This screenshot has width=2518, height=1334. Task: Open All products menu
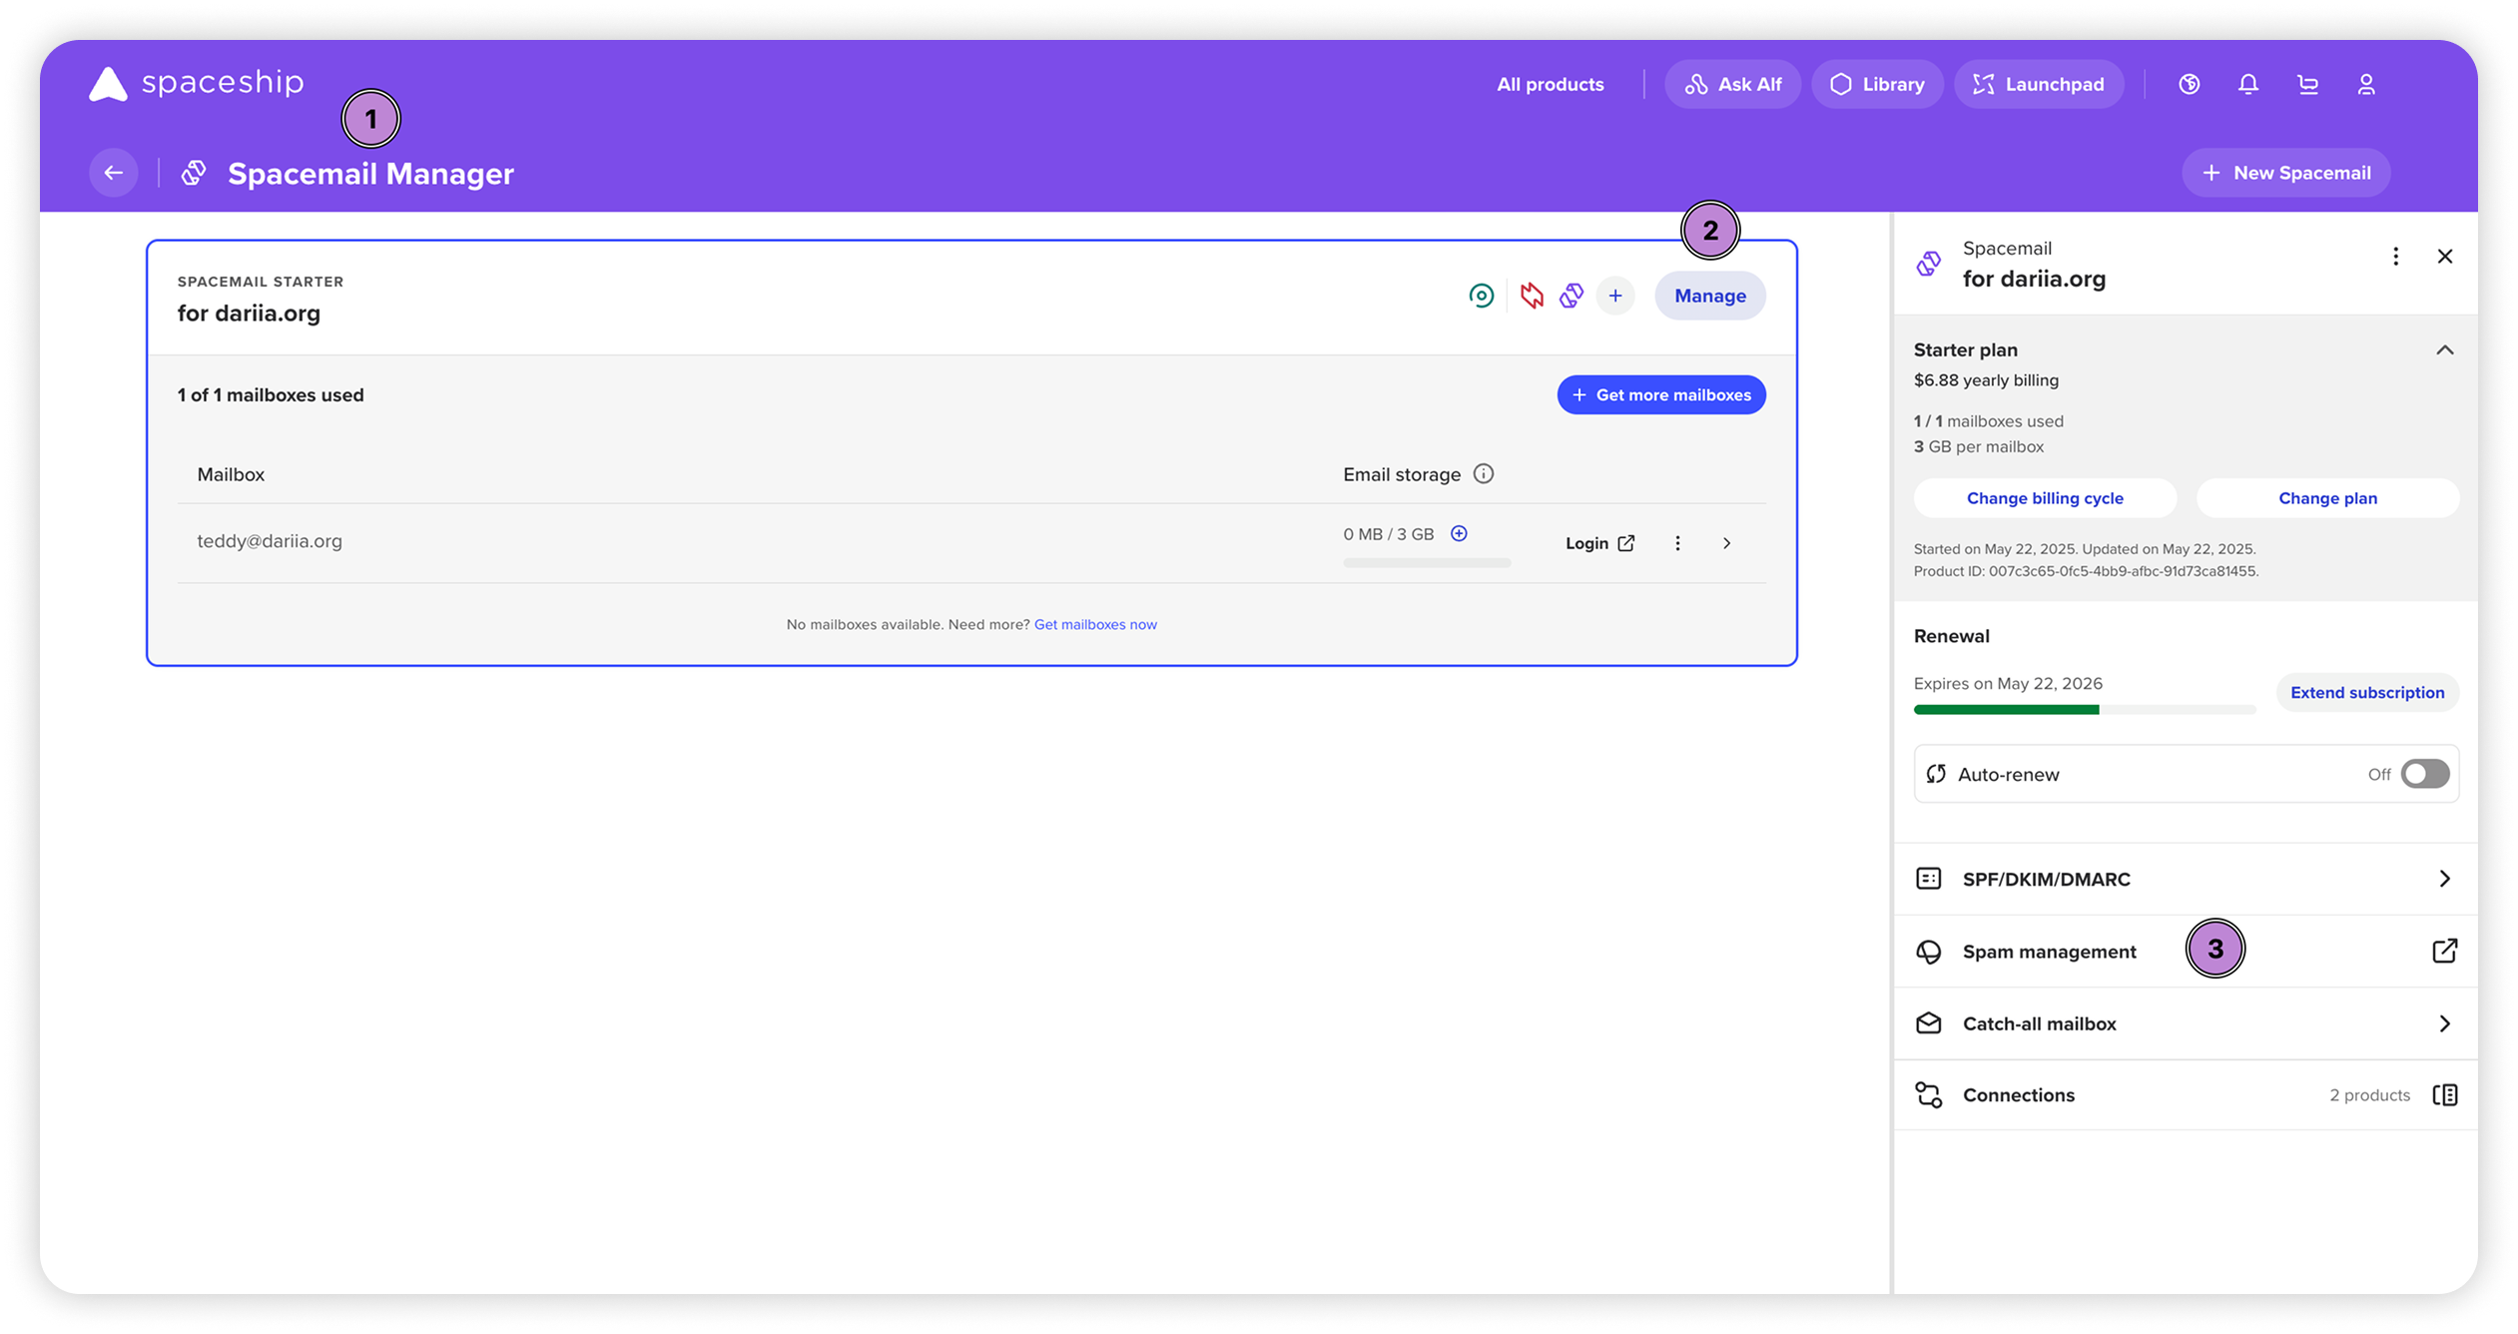point(1550,84)
